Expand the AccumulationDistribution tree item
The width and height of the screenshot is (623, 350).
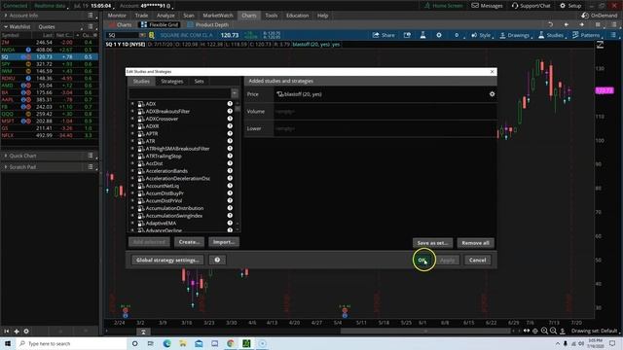click(x=132, y=208)
